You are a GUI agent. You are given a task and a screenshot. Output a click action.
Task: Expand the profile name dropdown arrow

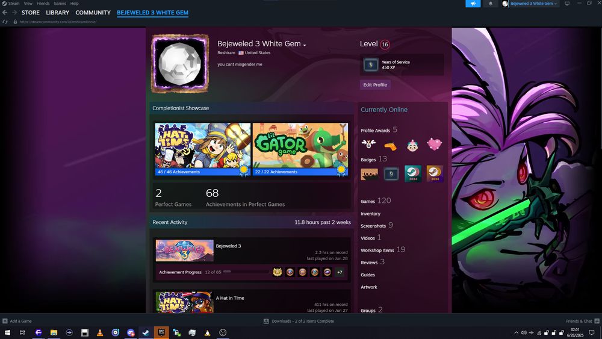click(x=305, y=45)
